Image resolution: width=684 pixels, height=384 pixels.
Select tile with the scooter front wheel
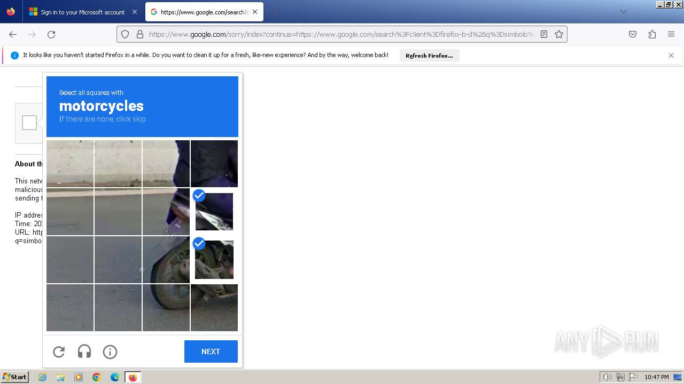click(x=166, y=260)
